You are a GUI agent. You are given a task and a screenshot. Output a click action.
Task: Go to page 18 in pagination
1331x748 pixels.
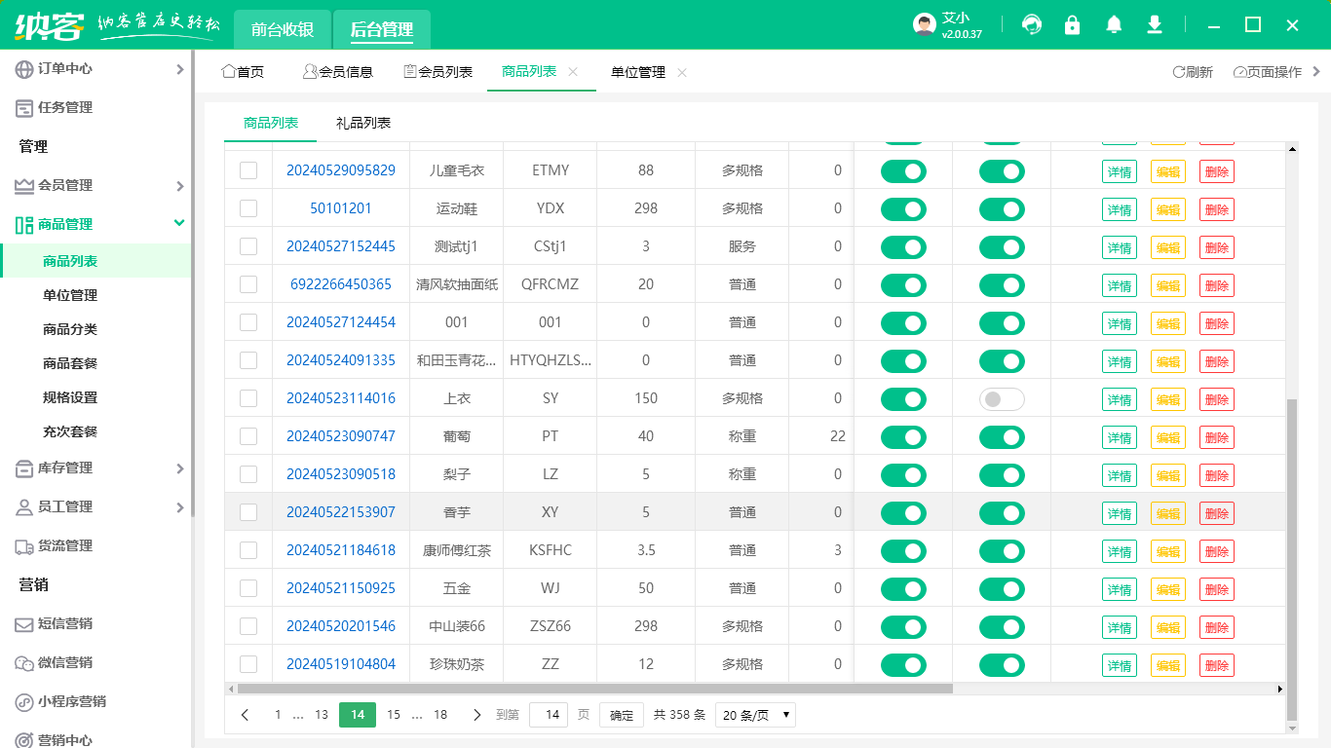pyautogui.click(x=440, y=715)
